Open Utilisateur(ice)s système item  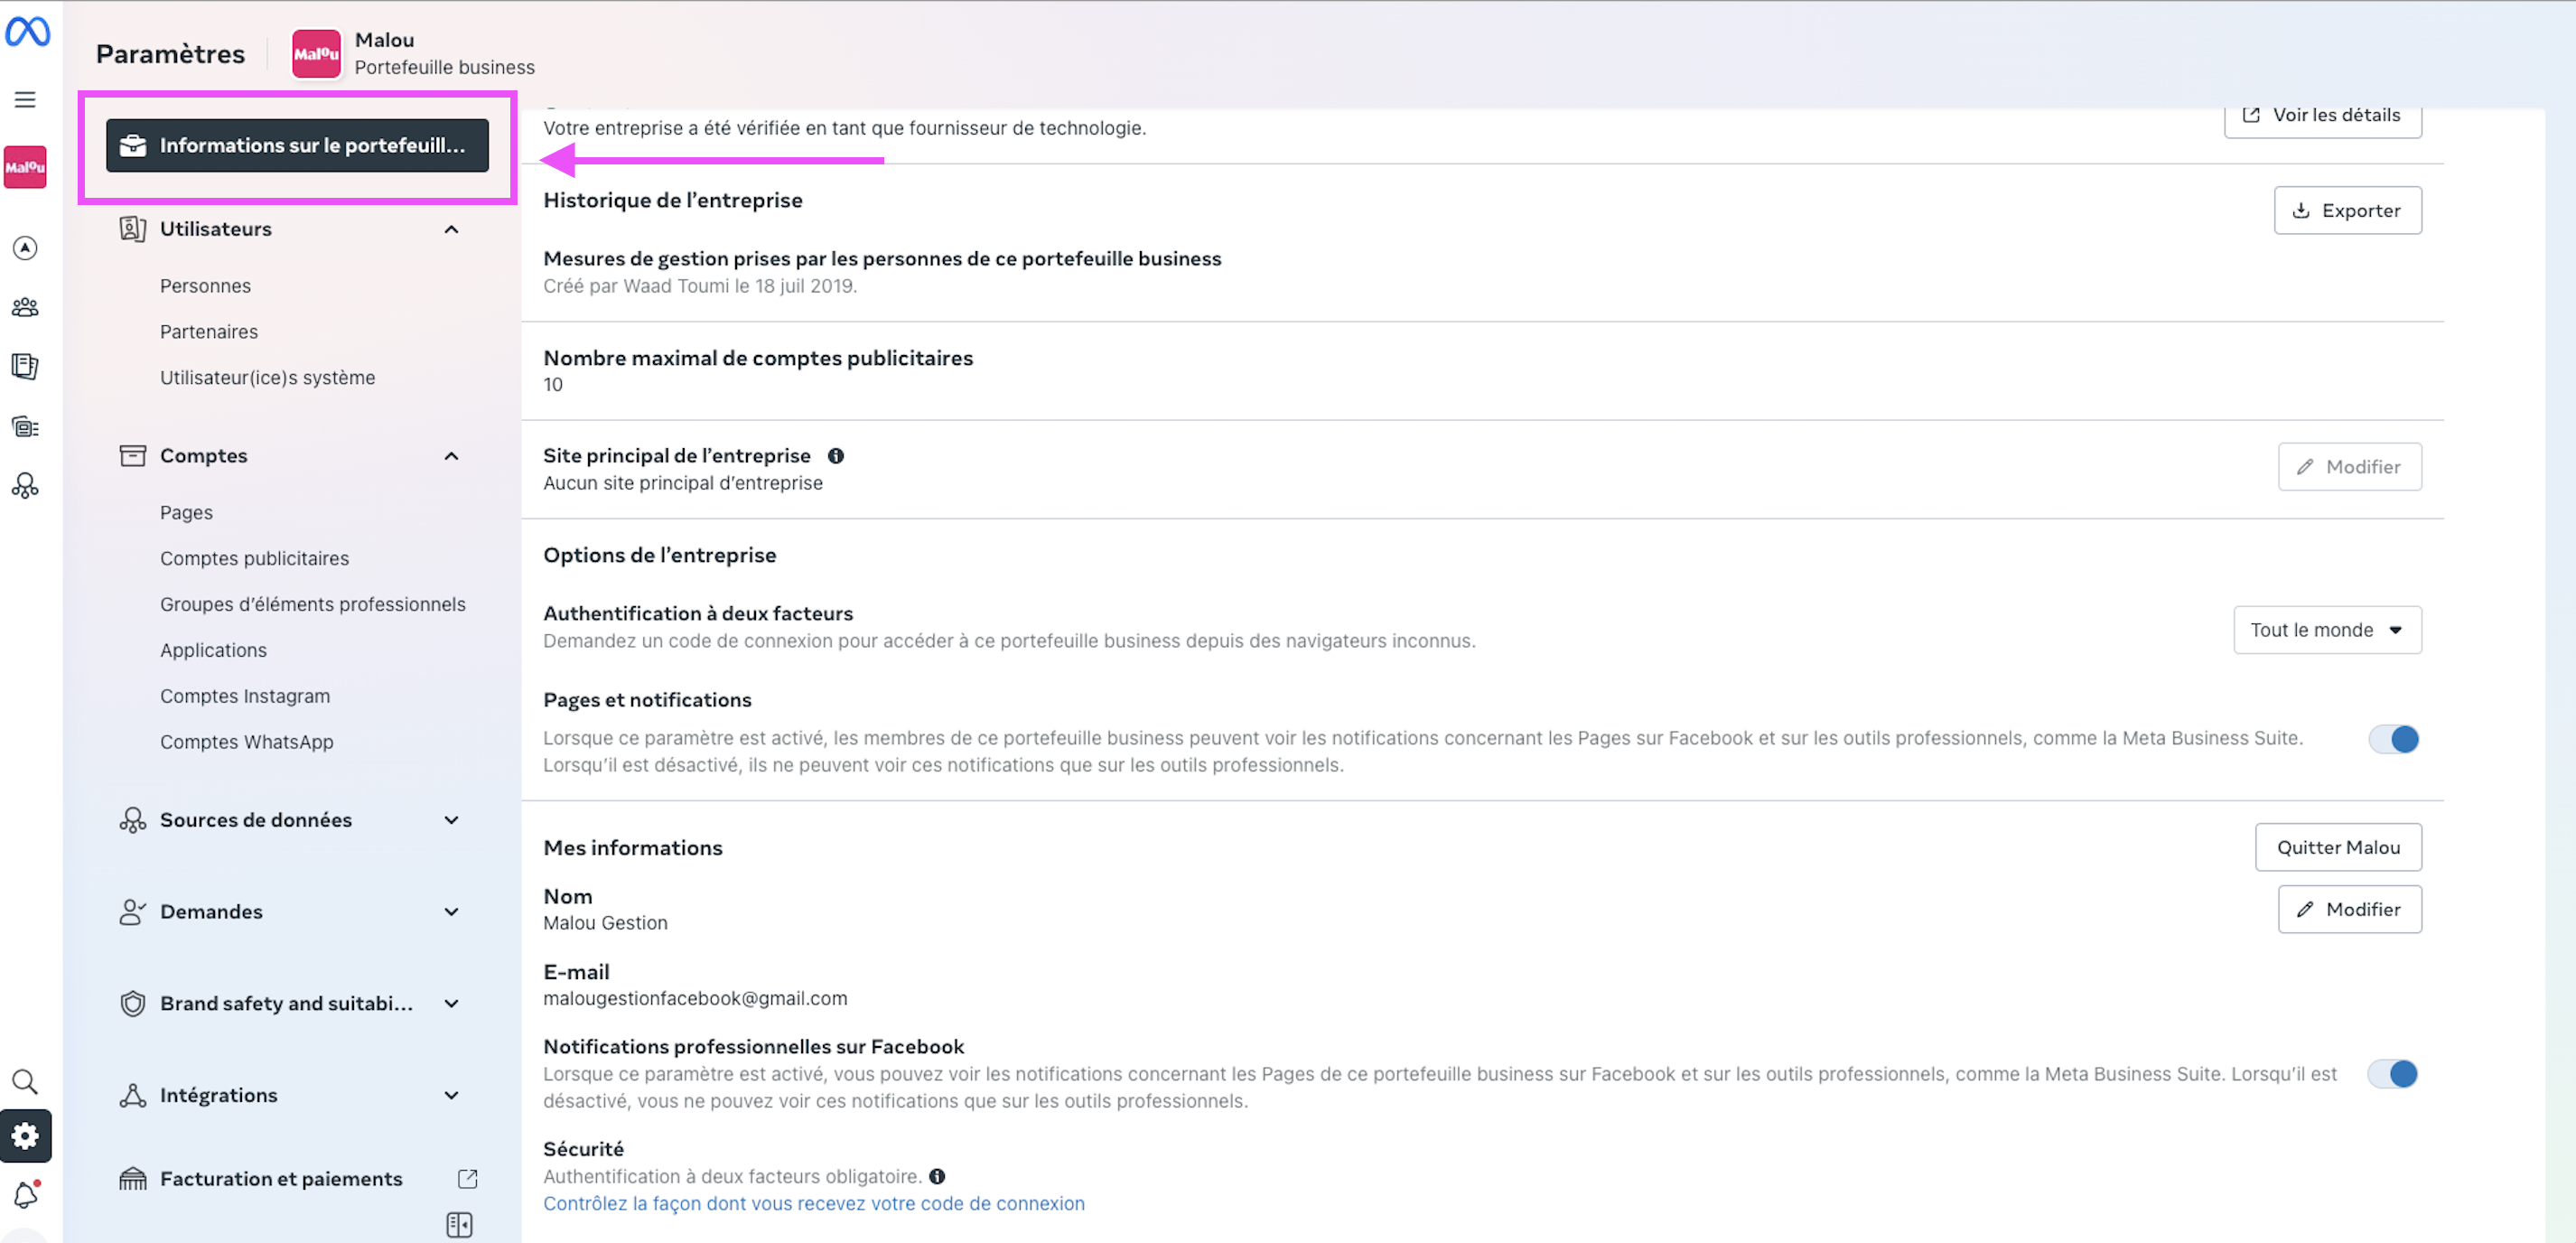click(x=267, y=377)
